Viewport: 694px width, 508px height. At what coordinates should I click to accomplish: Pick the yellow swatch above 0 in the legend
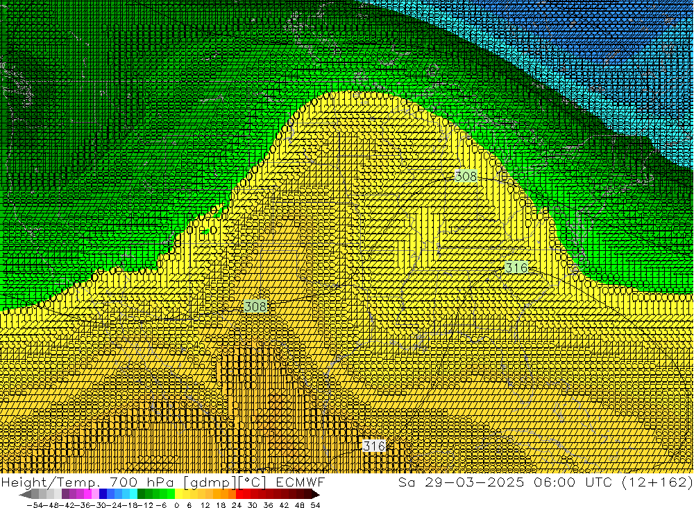(178, 494)
